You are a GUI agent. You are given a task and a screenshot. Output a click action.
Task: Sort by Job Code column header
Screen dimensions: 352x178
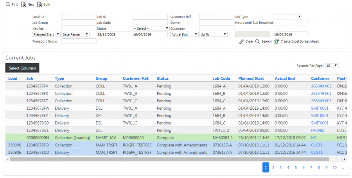coord(221,78)
